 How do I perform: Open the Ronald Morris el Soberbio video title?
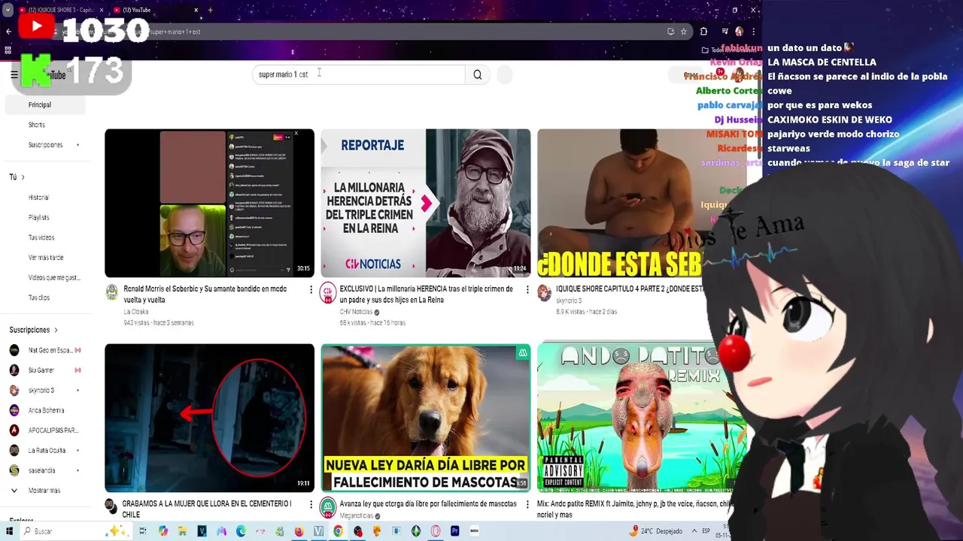(205, 295)
